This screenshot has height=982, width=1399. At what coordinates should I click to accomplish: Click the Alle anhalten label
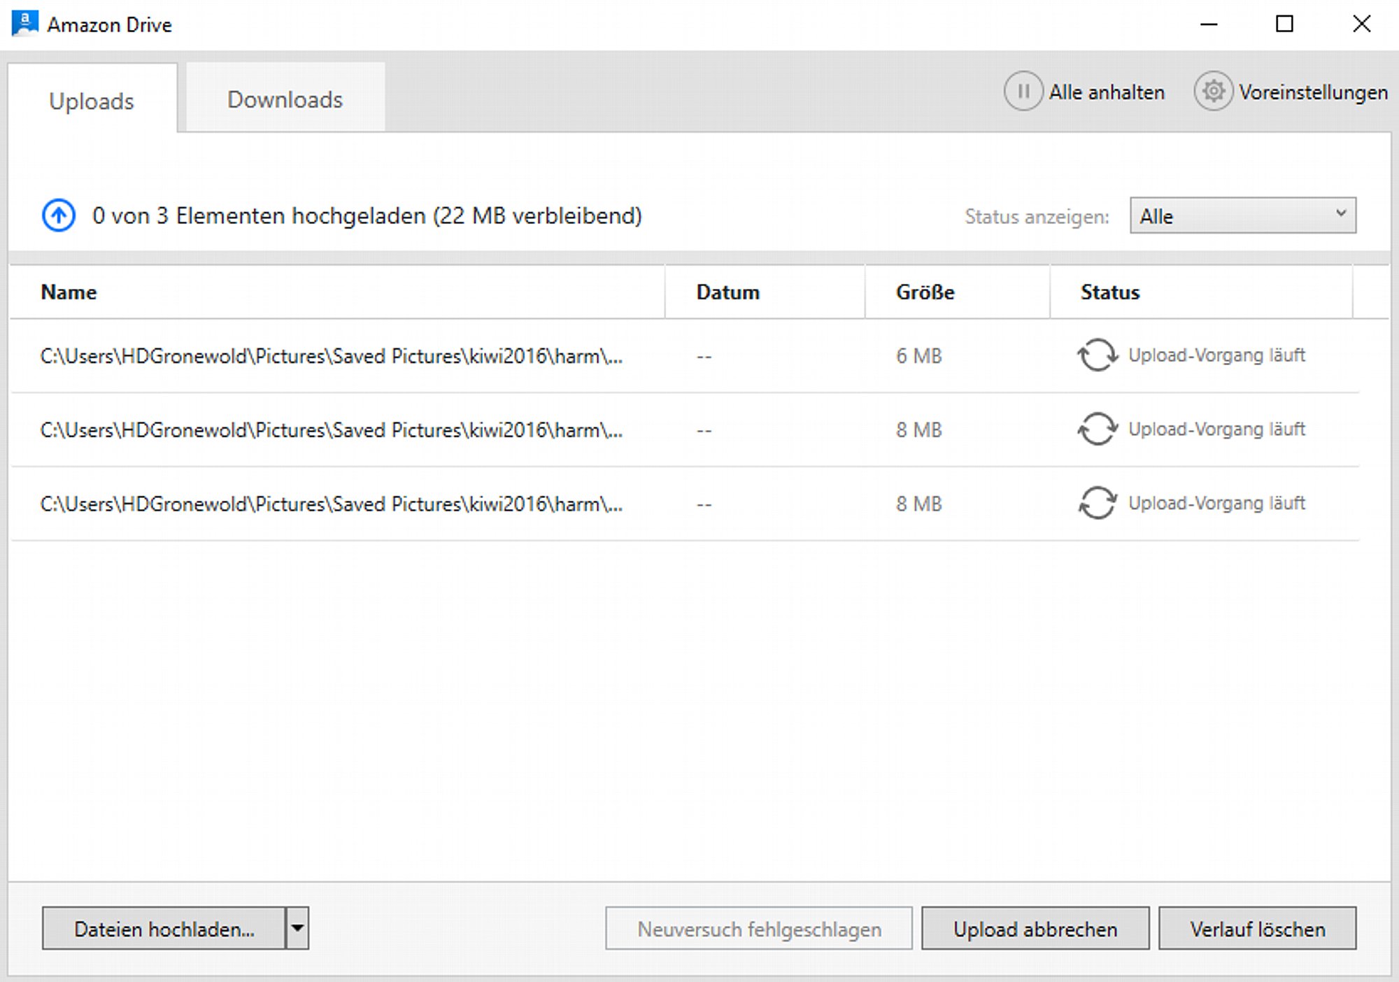(x=1107, y=92)
